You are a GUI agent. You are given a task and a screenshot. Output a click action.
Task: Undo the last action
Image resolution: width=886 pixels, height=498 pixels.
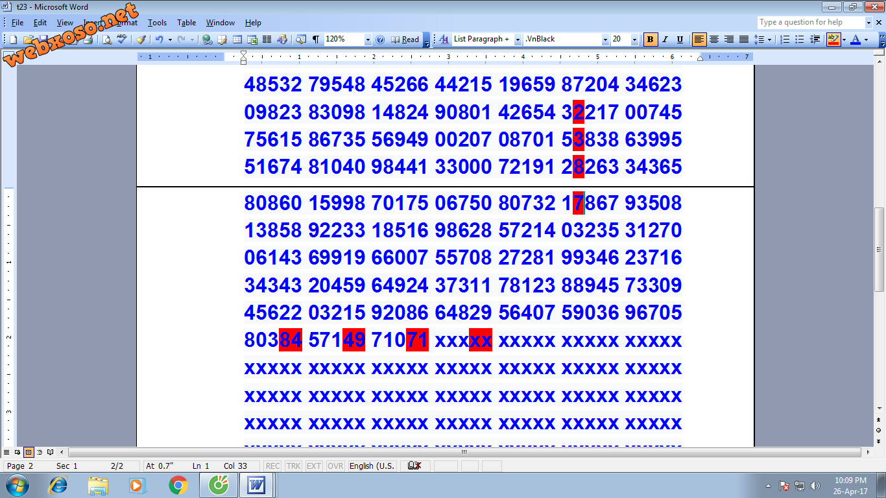[159, 40]
